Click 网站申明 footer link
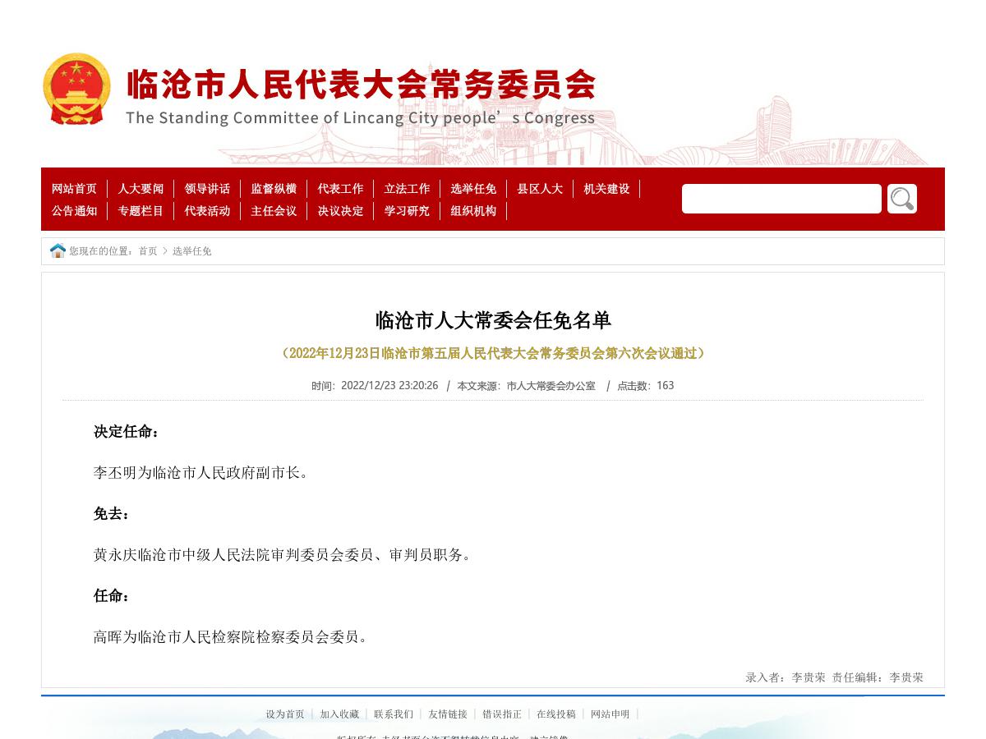The width and height of the screenshot is (986, 739). 610,714
